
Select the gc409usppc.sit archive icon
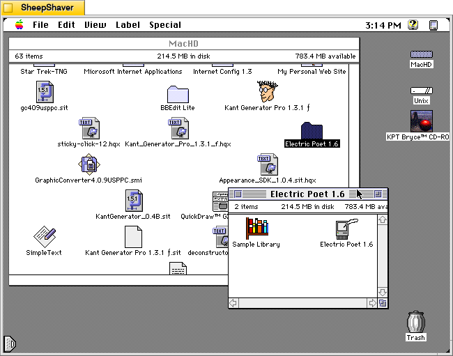point(45,92)
